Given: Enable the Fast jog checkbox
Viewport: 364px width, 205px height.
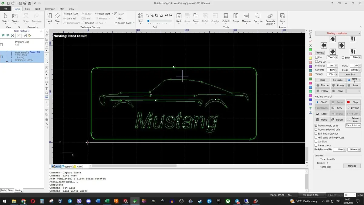Looking at the screenshot, I should (x=317, y=57).
